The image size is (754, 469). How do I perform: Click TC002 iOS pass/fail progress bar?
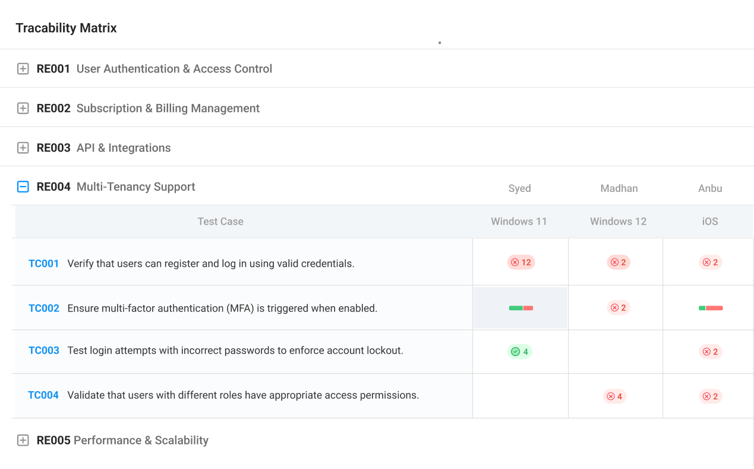[710, 308]
